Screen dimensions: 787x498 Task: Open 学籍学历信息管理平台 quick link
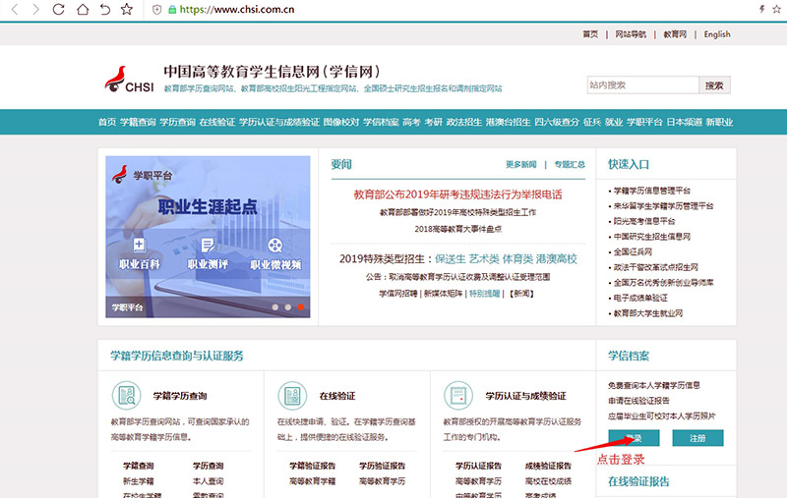[x=652, y=191]
